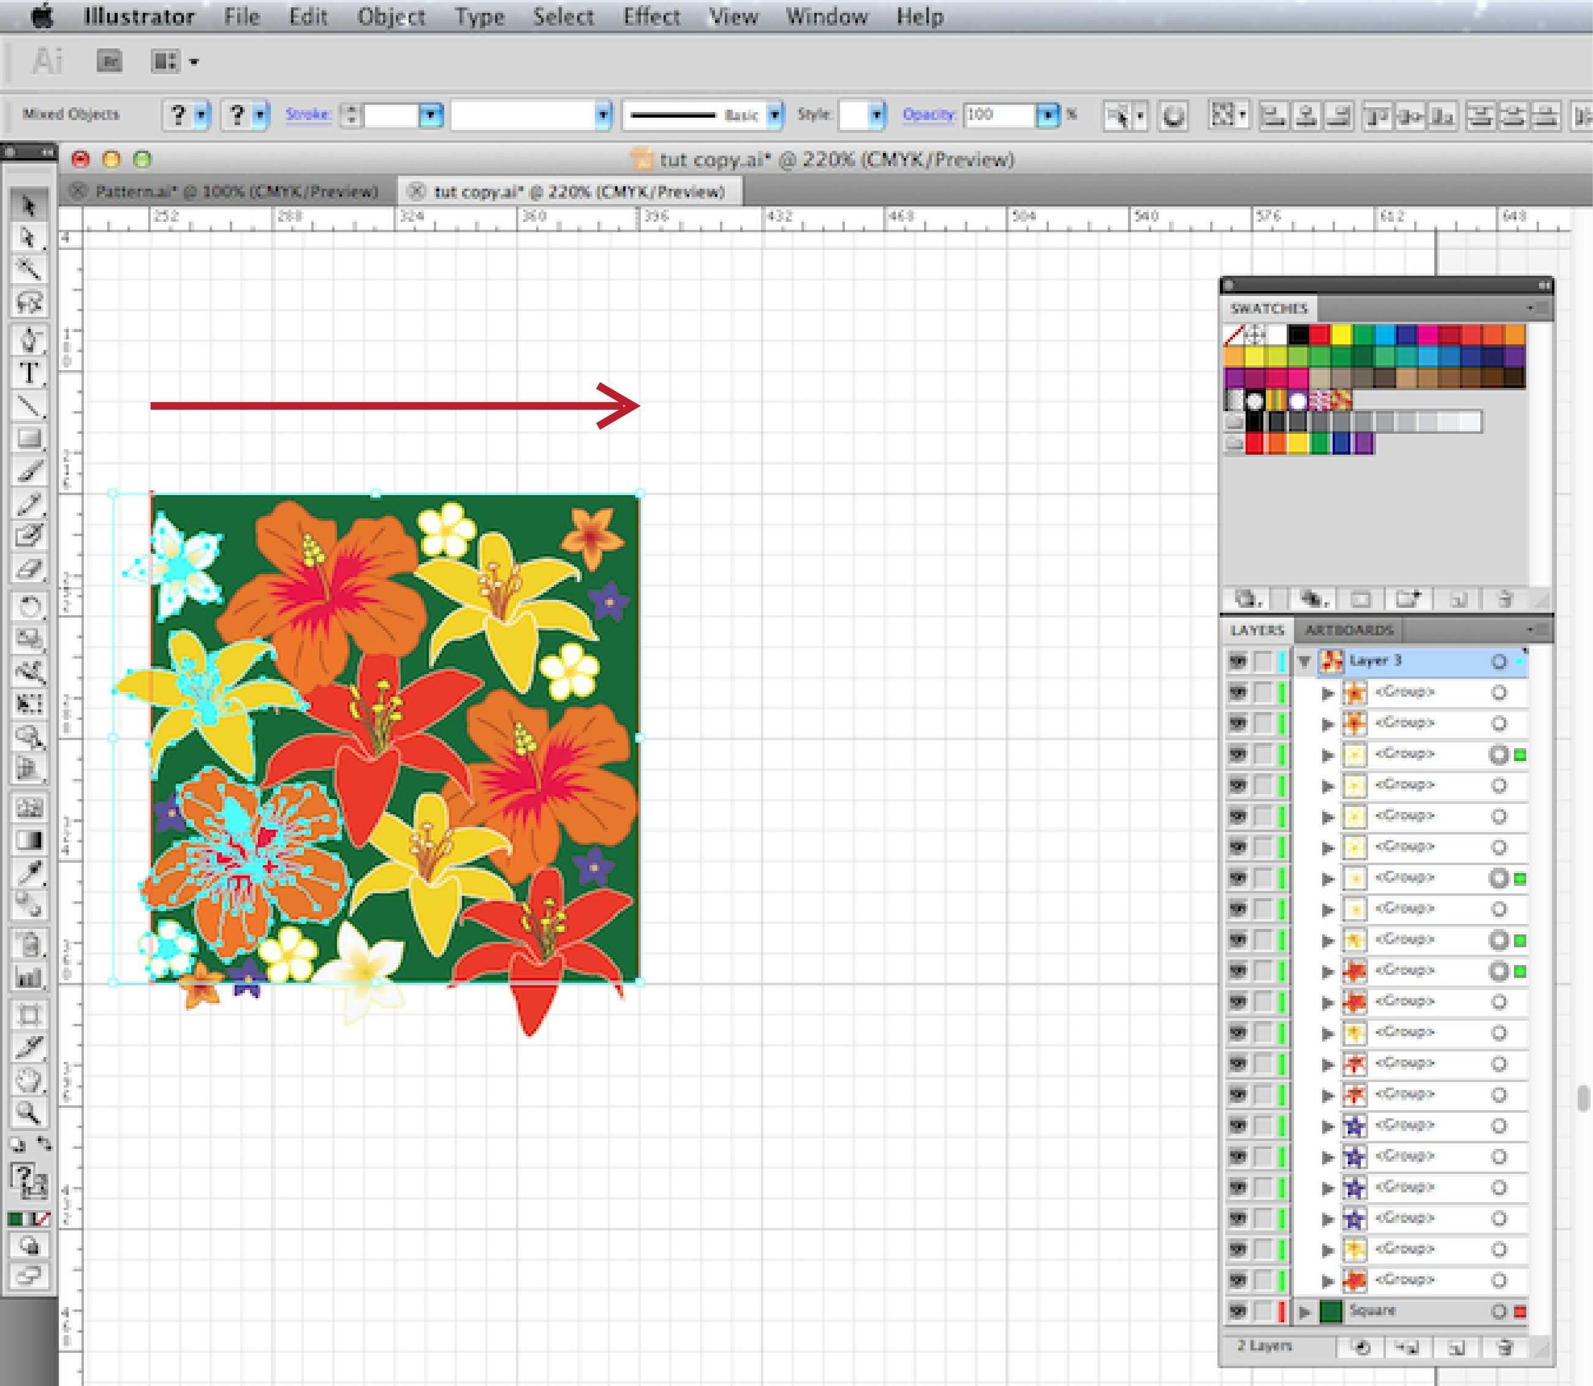Hide the topmost Group in Layer 3
Screen dimensions: 1593x1386
point(1240,693)
